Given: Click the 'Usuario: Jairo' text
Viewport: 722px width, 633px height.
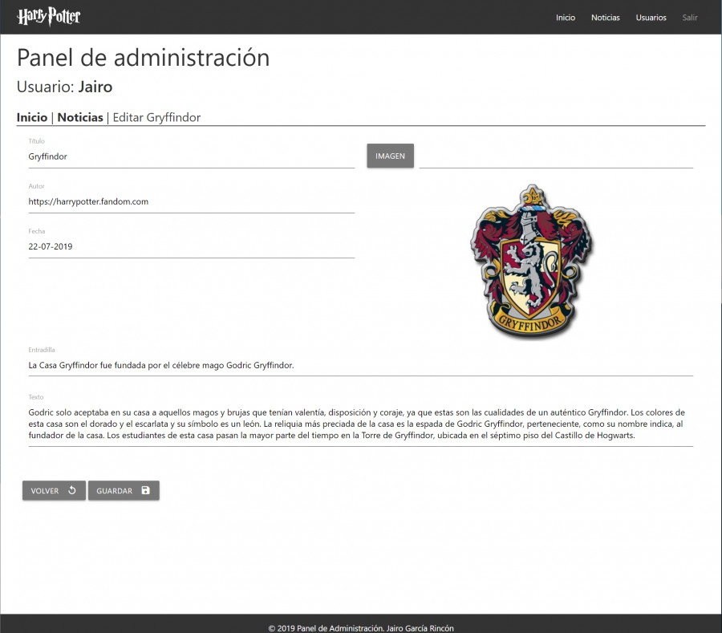Looking at the screenshot, I should click(x=64, y=87).
